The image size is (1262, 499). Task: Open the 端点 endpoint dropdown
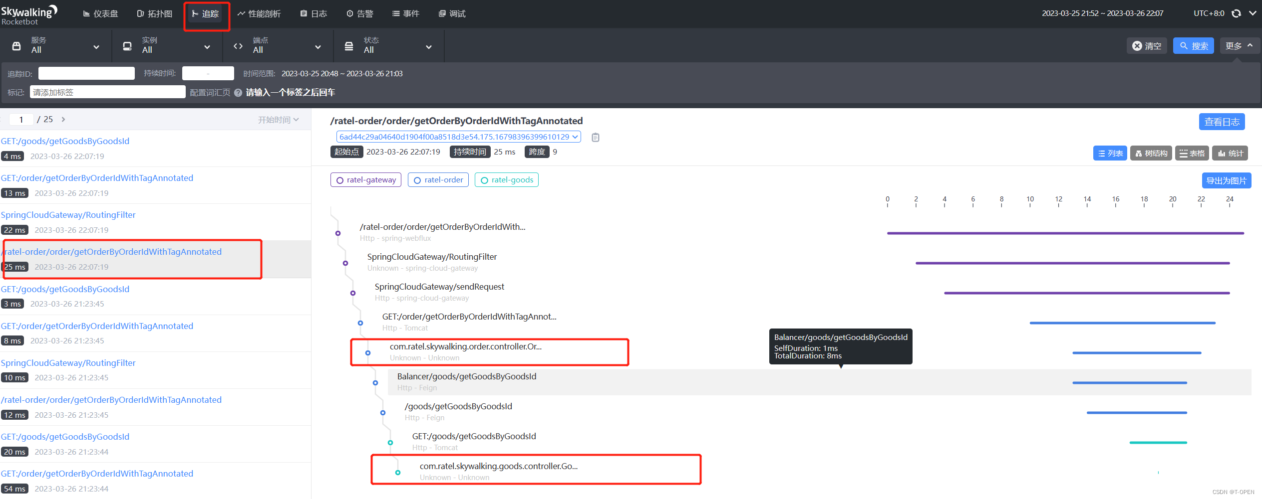point(278,46)
